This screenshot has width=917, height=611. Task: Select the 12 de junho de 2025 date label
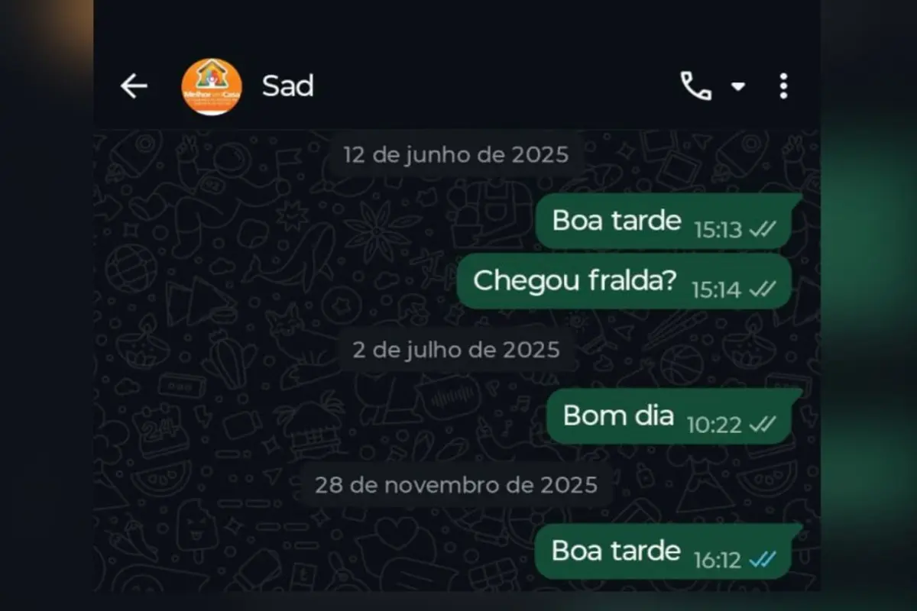[456, 155]
